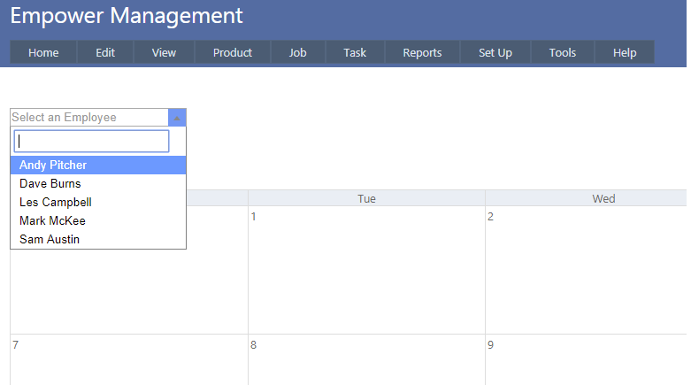Click the View menu item

coord(164,53)
